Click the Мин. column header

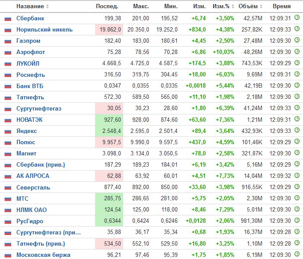click(171, 6)
